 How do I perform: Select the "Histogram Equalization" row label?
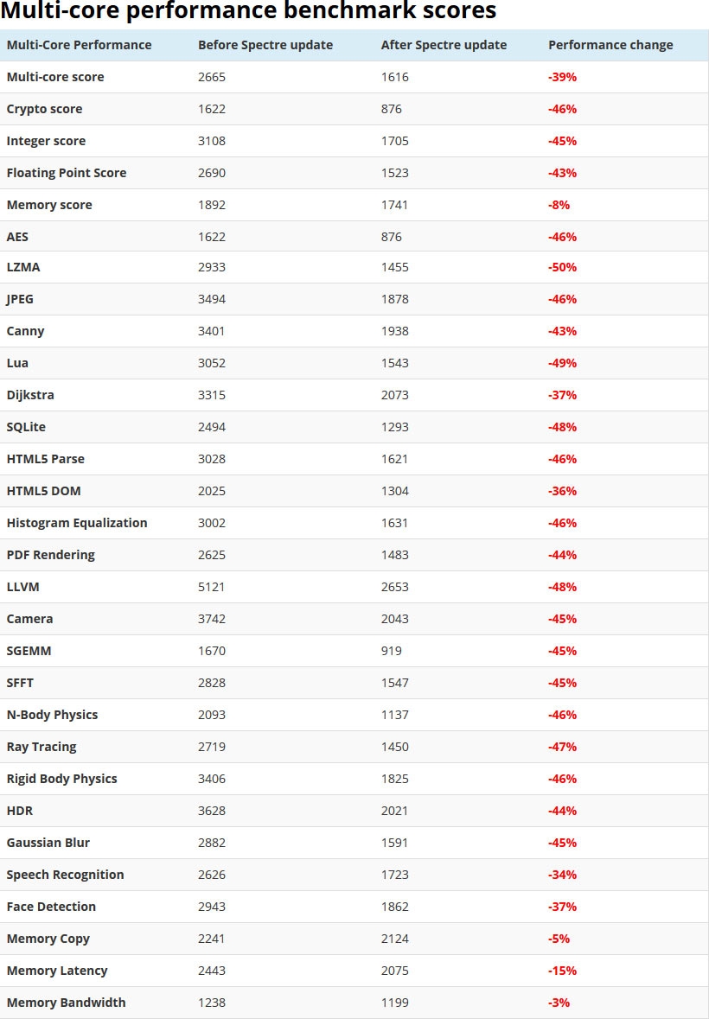(77, 523)
